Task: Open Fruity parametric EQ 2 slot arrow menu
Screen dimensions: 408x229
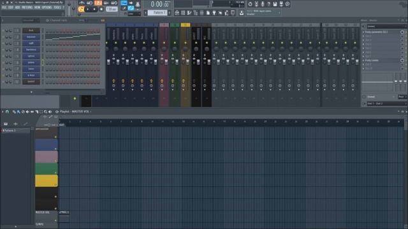Action: [363, 32]
